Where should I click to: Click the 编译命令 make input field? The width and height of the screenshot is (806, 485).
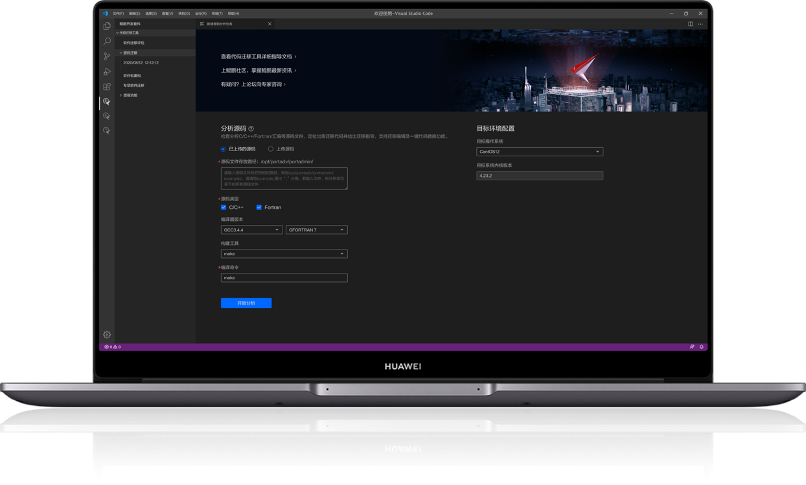284,278
